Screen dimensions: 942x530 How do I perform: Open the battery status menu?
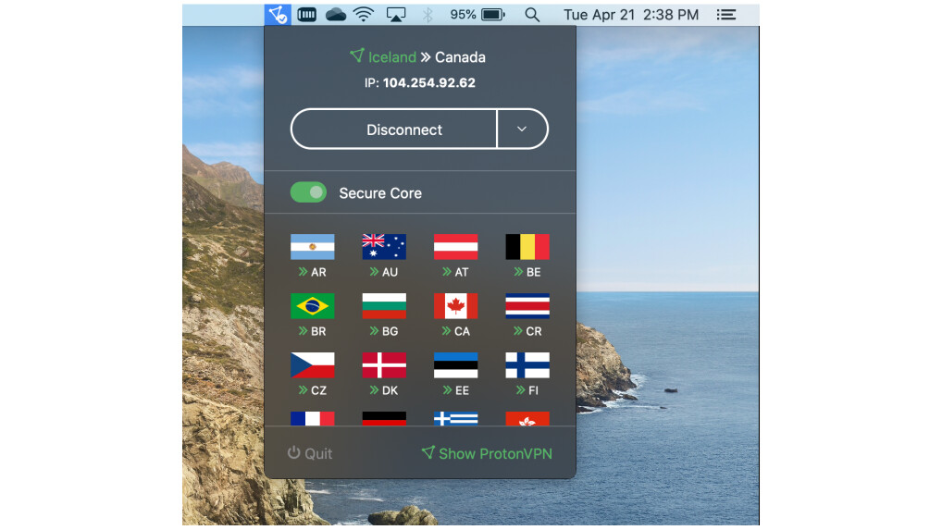pos(493,15)
